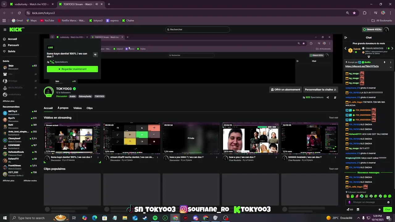Open recommended channel Classybeef
395x222 pixels.
(x=20, y=140)
